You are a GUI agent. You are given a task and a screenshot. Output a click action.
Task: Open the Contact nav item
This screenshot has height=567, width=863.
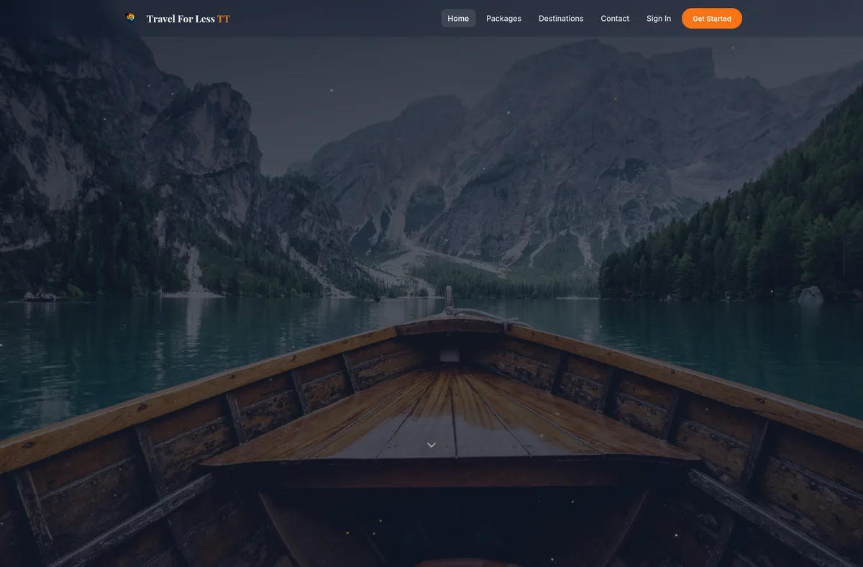click(615, 19)
